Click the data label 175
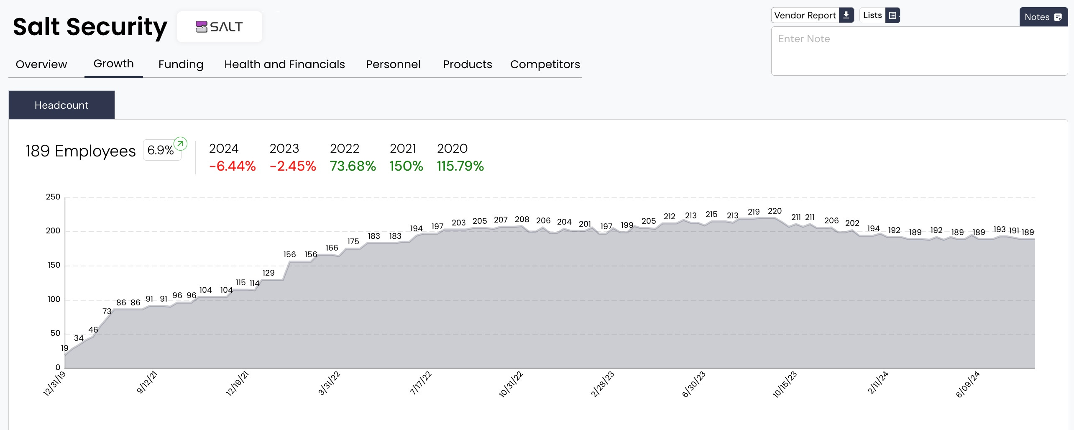 [x=353, y=241]
